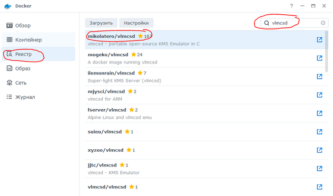Open external link for fserver/vlmcsd

point(319,113)
